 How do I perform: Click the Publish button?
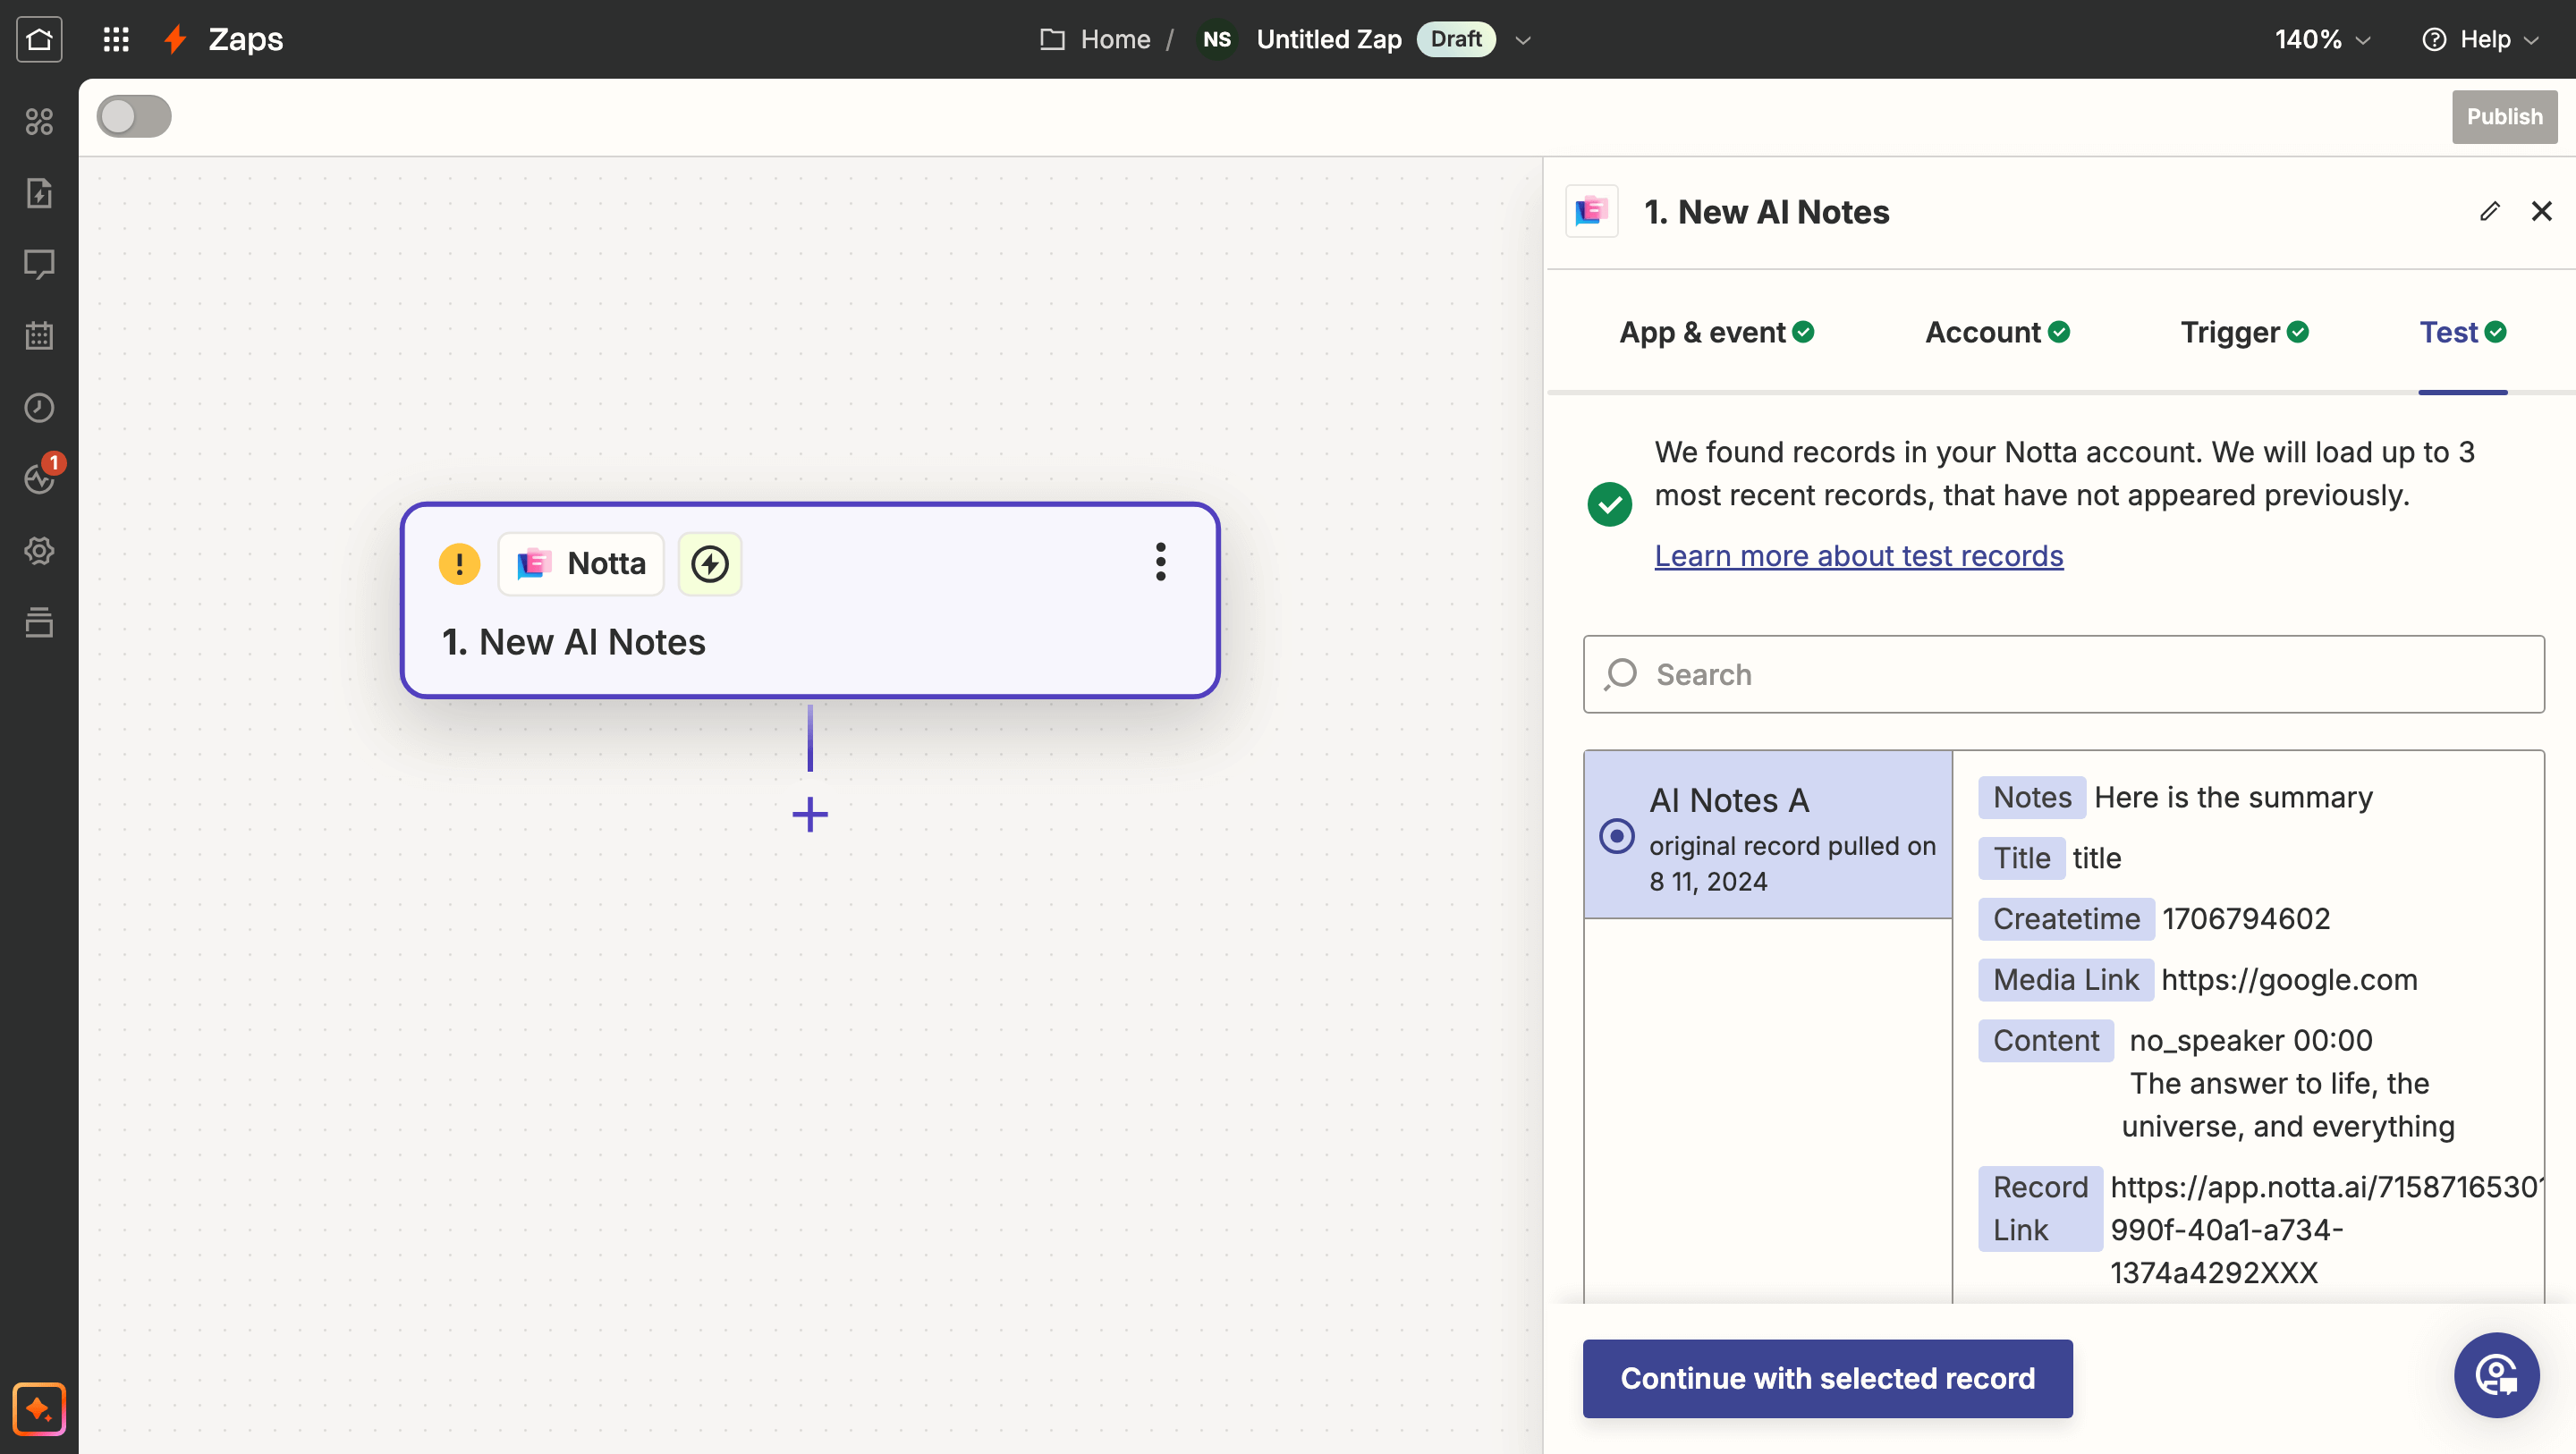point(2504,116)
